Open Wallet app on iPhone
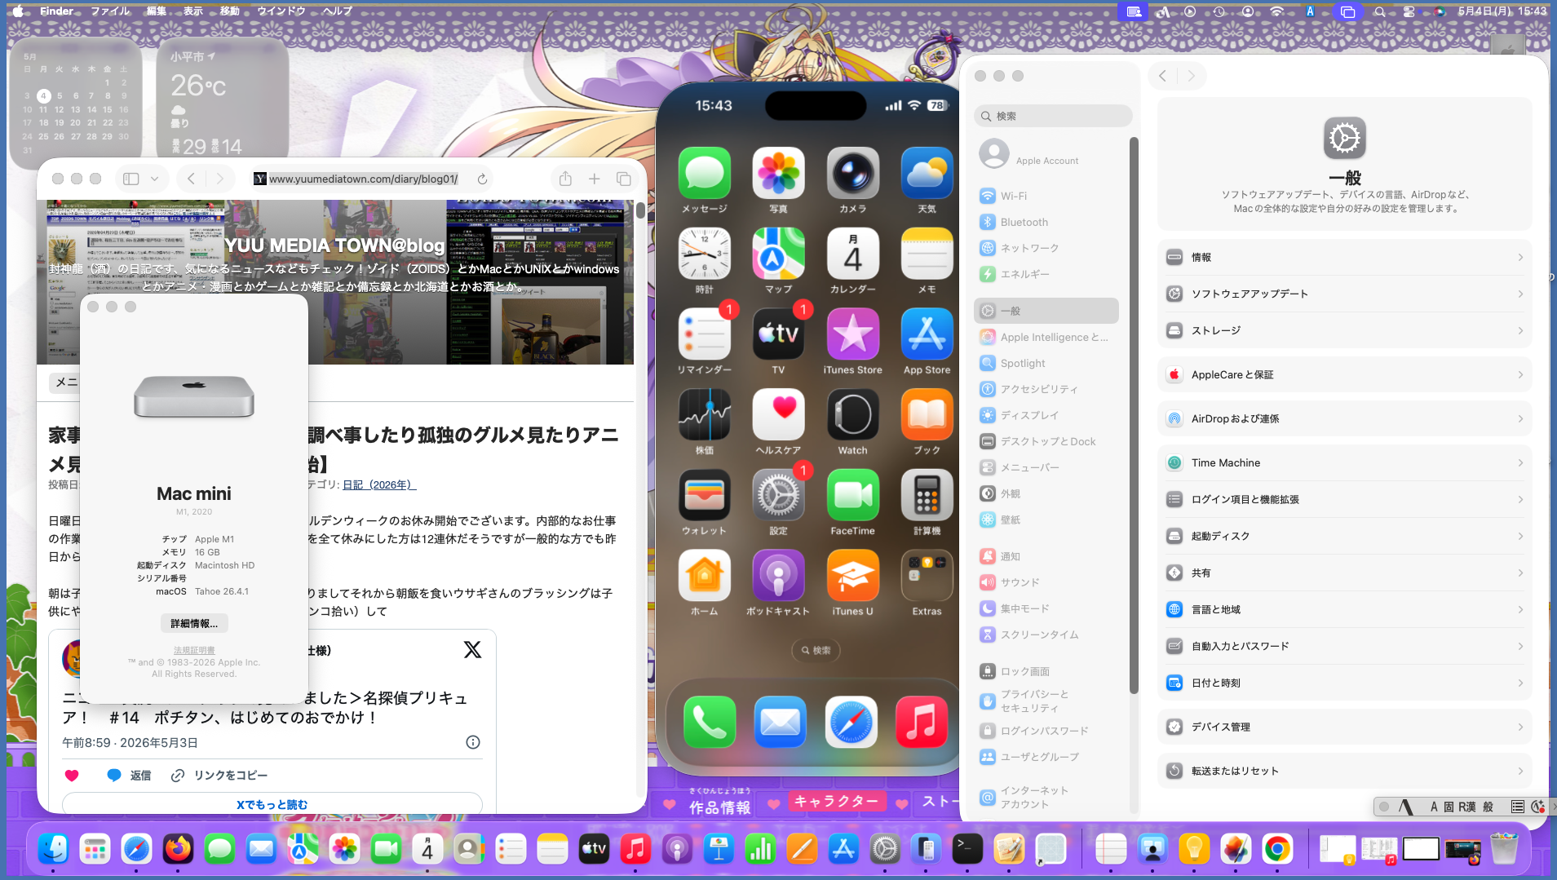 click(x=705, y=495)
